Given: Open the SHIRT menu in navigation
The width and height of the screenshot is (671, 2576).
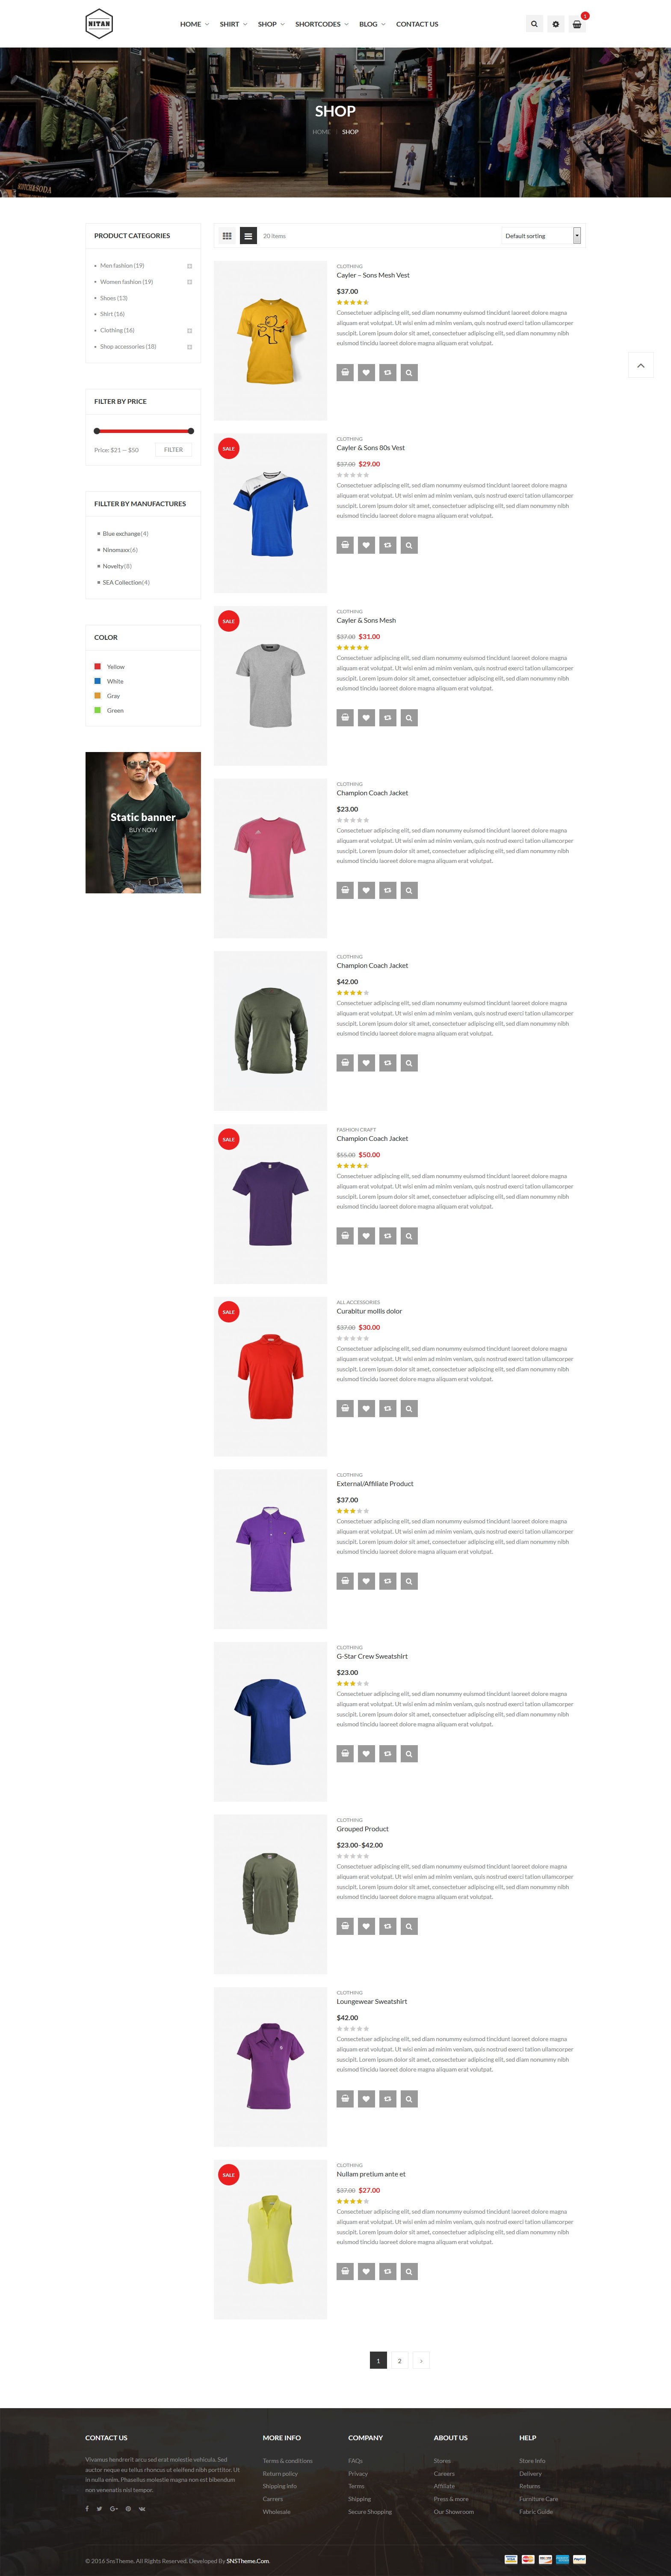Looking at the screenshot, I should (234, 24).
